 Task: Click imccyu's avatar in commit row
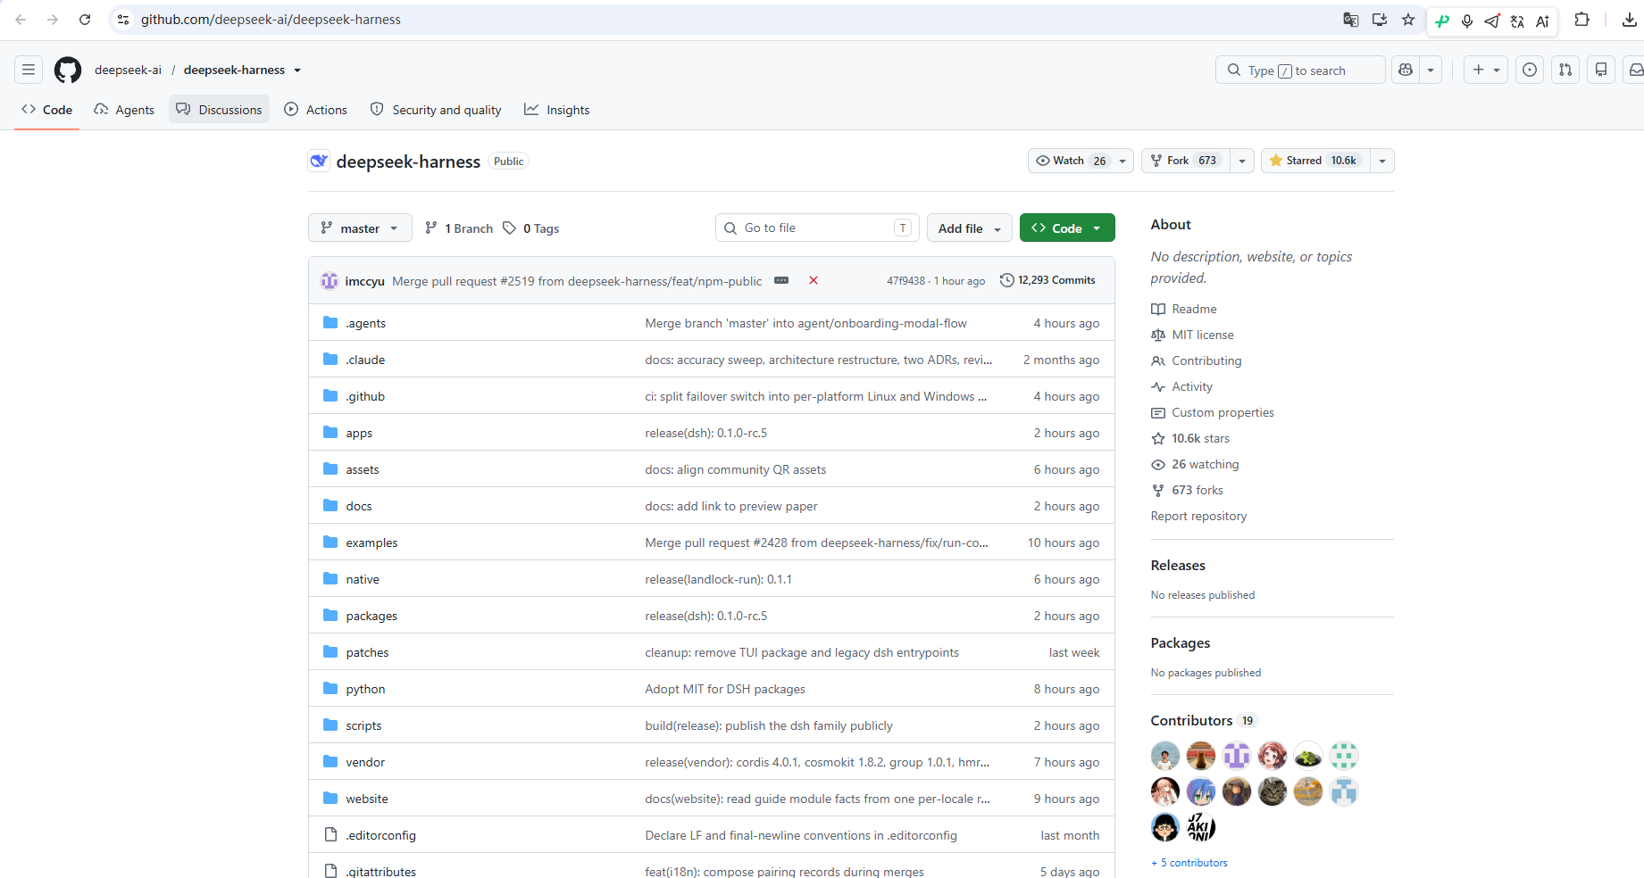[x=330, y=280]
